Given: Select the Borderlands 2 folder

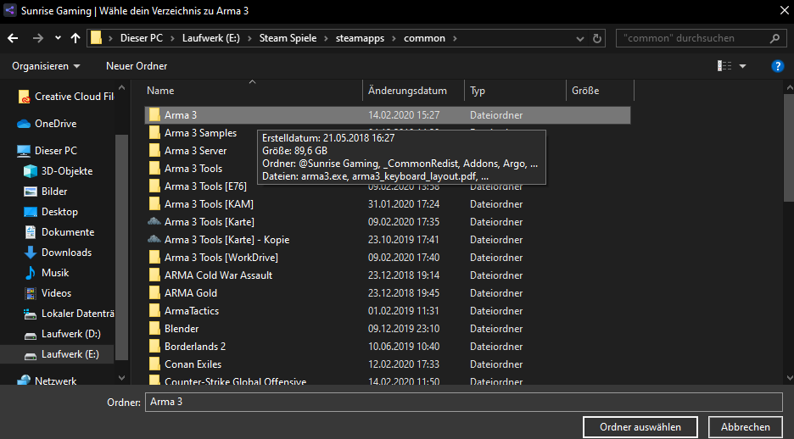Looking at the screenshot, I should (194, 347).
